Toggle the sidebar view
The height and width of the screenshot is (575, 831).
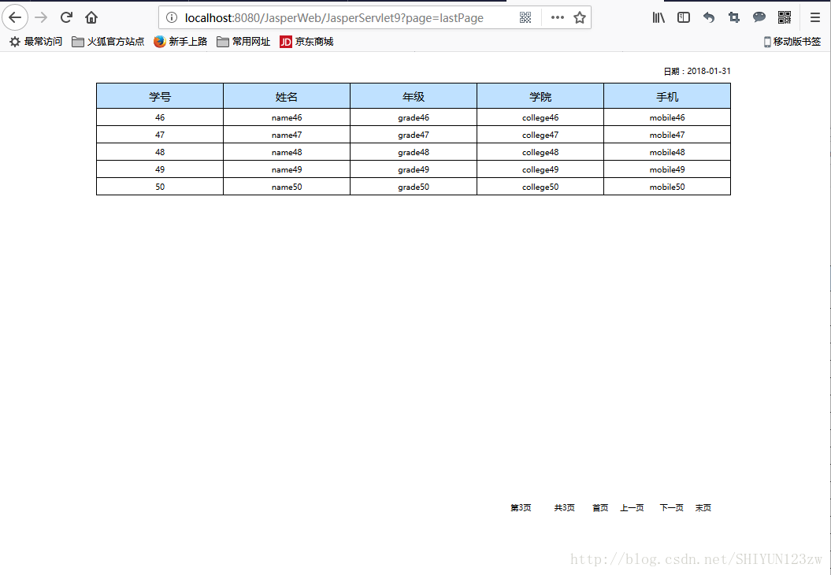point(684,17)
